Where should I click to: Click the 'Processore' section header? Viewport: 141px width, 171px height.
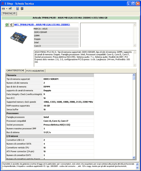pos(50,113)
